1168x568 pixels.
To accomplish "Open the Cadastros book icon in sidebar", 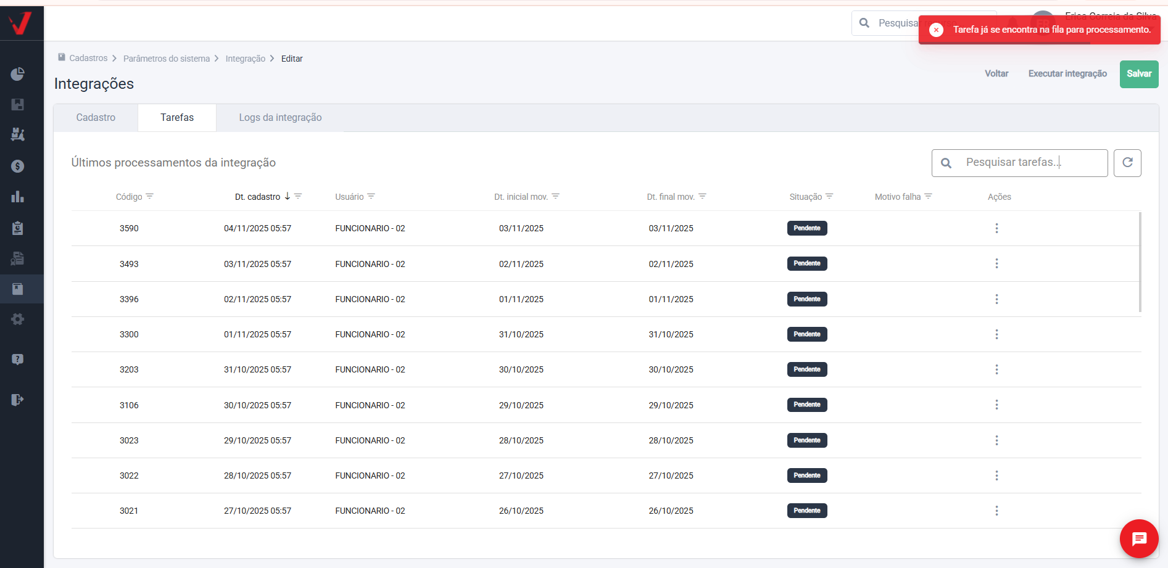I will (x=17, y=289).
